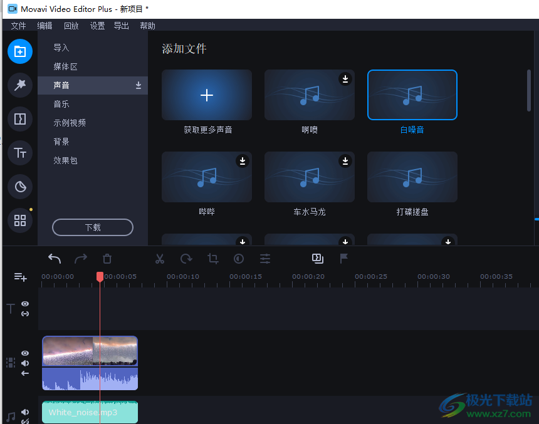Click the undo arrow

pos(55,259)
